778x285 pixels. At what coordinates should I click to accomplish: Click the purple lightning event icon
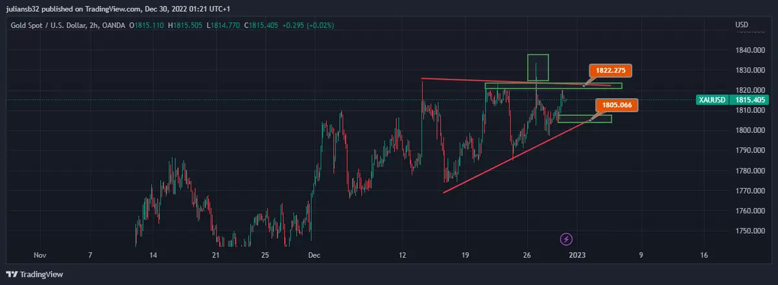pos(566,238)
